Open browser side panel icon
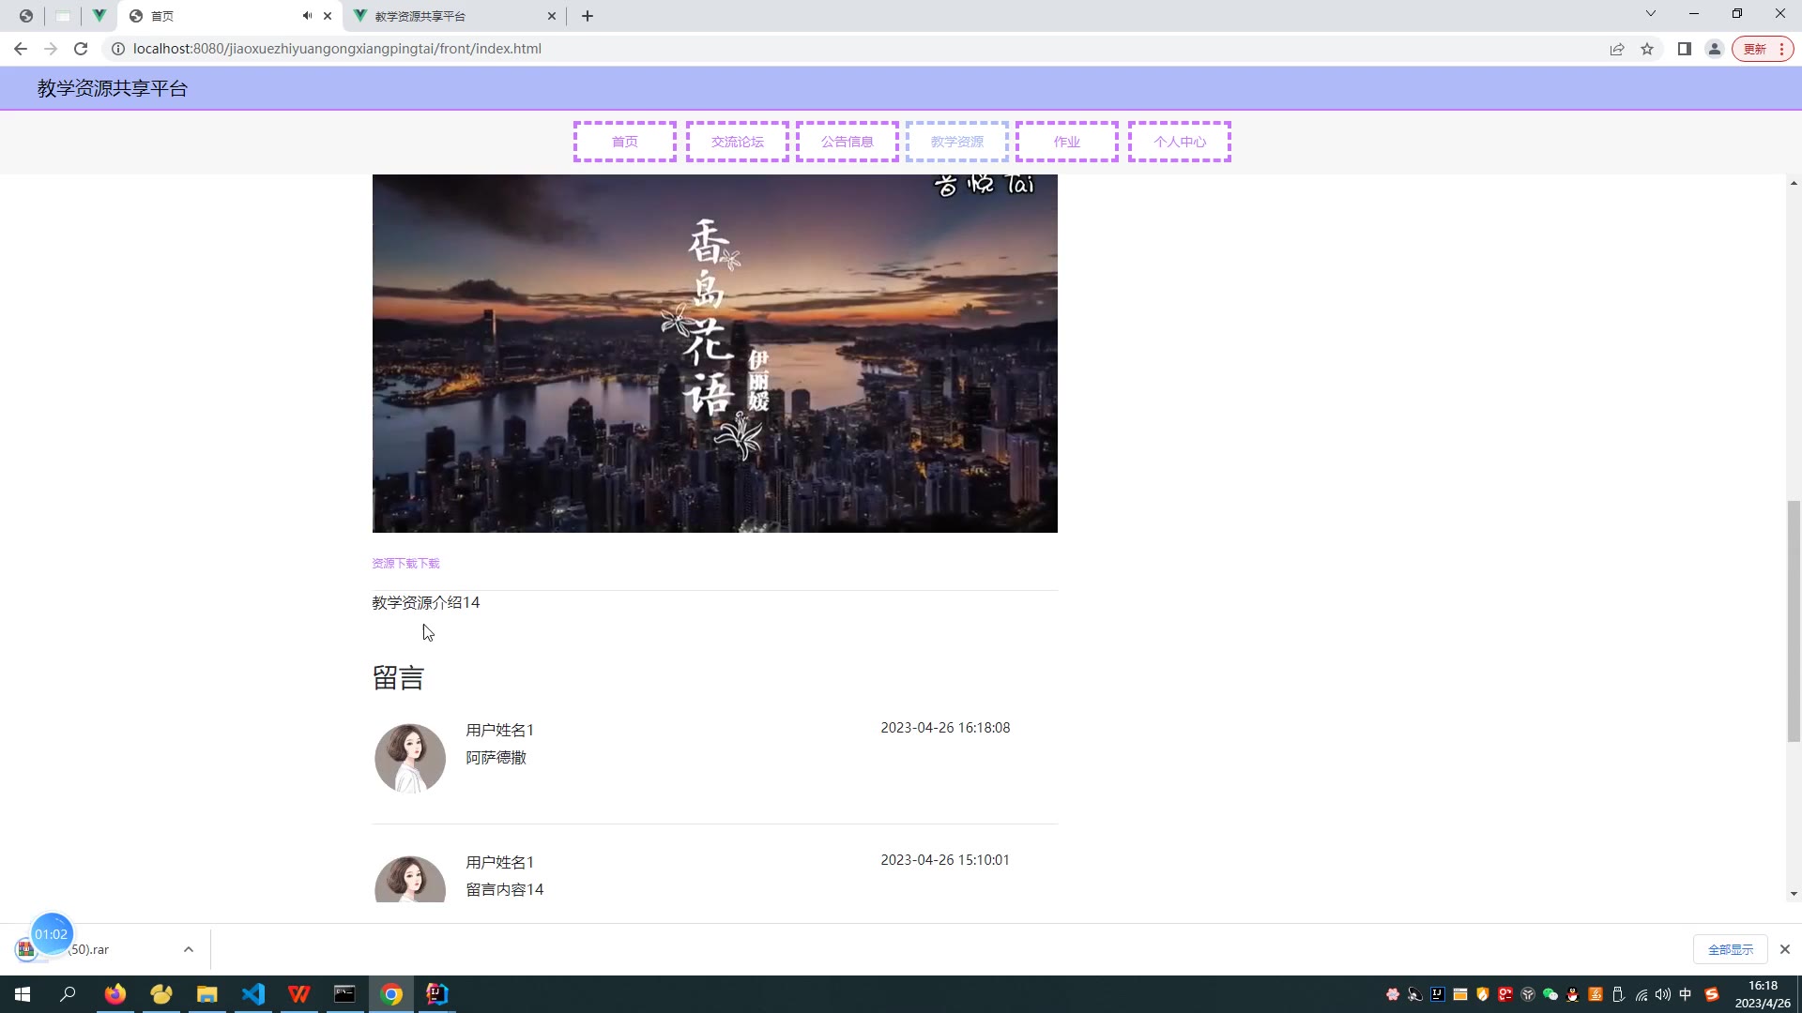This screenshot has height=1013, width=1802. (x=1685, y=49)
